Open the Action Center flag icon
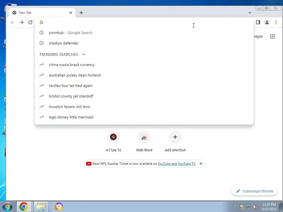283x212 pixels. click(242, 207)
